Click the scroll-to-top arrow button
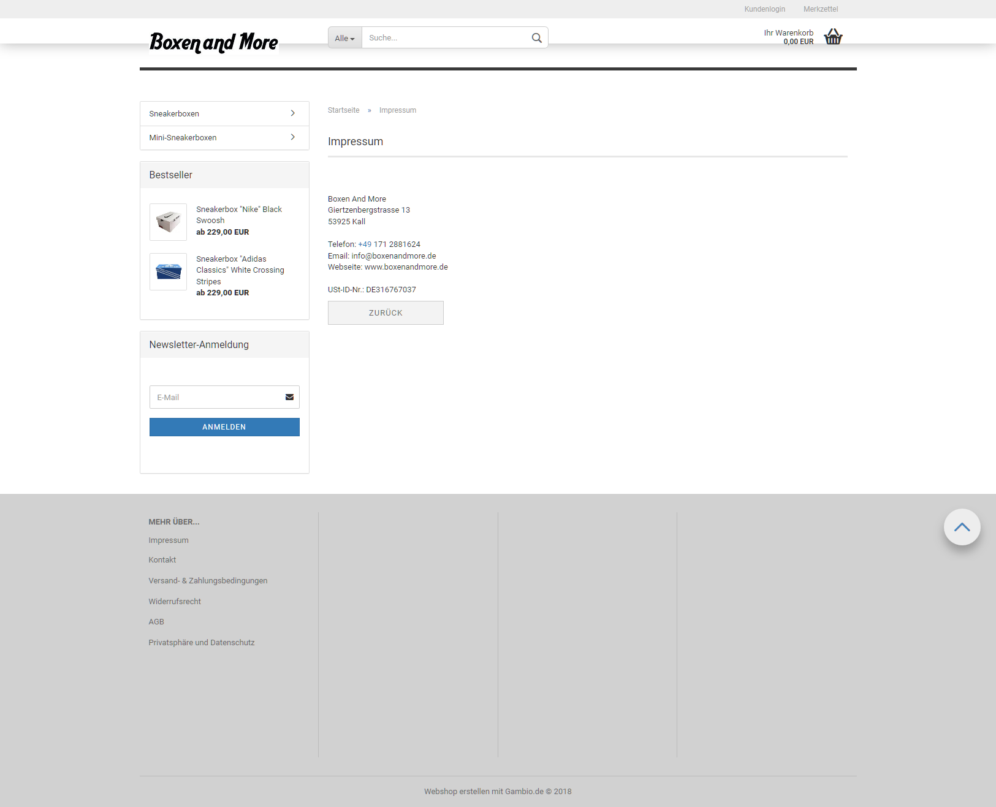This screenshot has width=996, height=807. coord(962,527)
